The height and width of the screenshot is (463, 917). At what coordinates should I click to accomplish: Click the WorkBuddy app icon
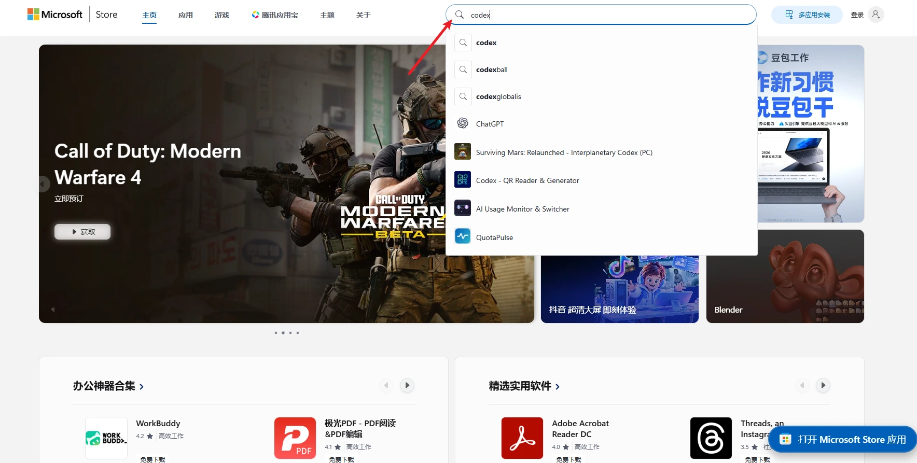click(x=106, y=438)
